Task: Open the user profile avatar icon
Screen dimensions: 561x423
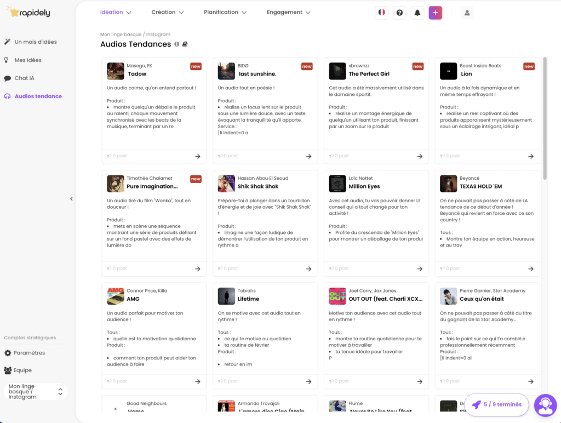Action: tap(467, 13)
